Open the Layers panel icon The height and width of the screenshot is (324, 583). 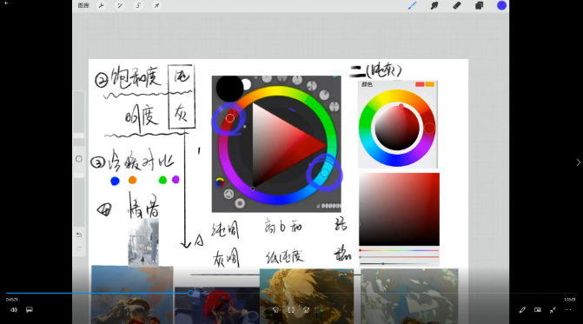tap(479, 5)
